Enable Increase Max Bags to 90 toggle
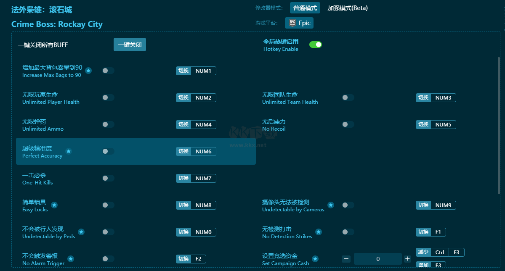Image resolution: width=505 pixels, height=271 pixels. [x=108, y=71]
